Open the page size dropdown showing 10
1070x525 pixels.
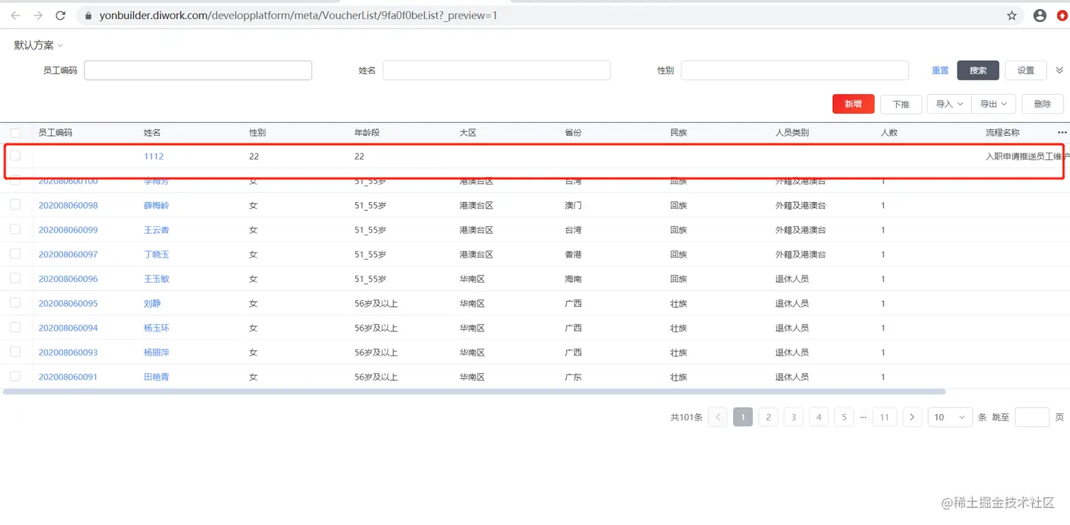coord(950,417)
